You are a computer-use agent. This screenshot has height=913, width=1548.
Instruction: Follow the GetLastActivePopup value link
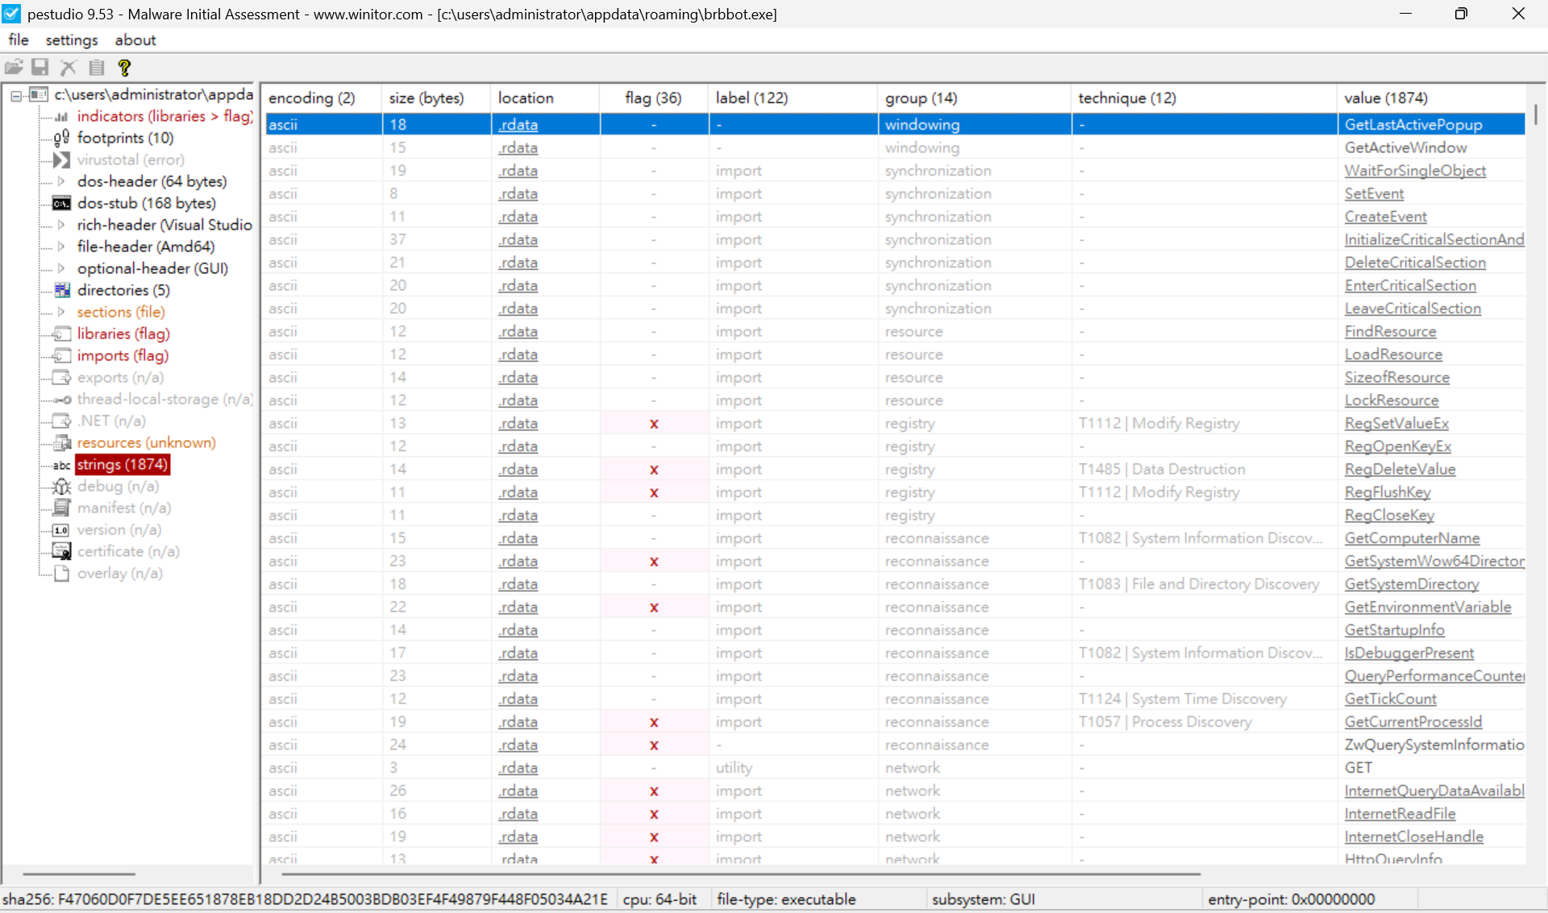click(1413, 125)
